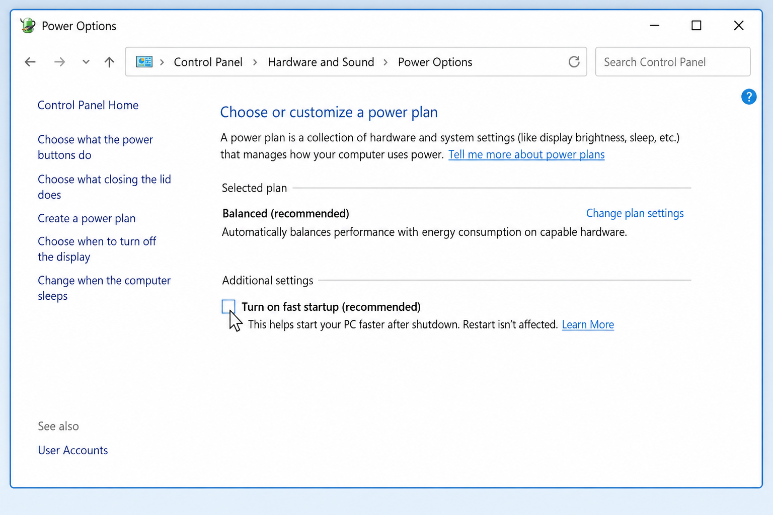The height and width of the screenshot is (515, 773).
Task: Open Tell me more about power plans
Action: tap(526, 154)
